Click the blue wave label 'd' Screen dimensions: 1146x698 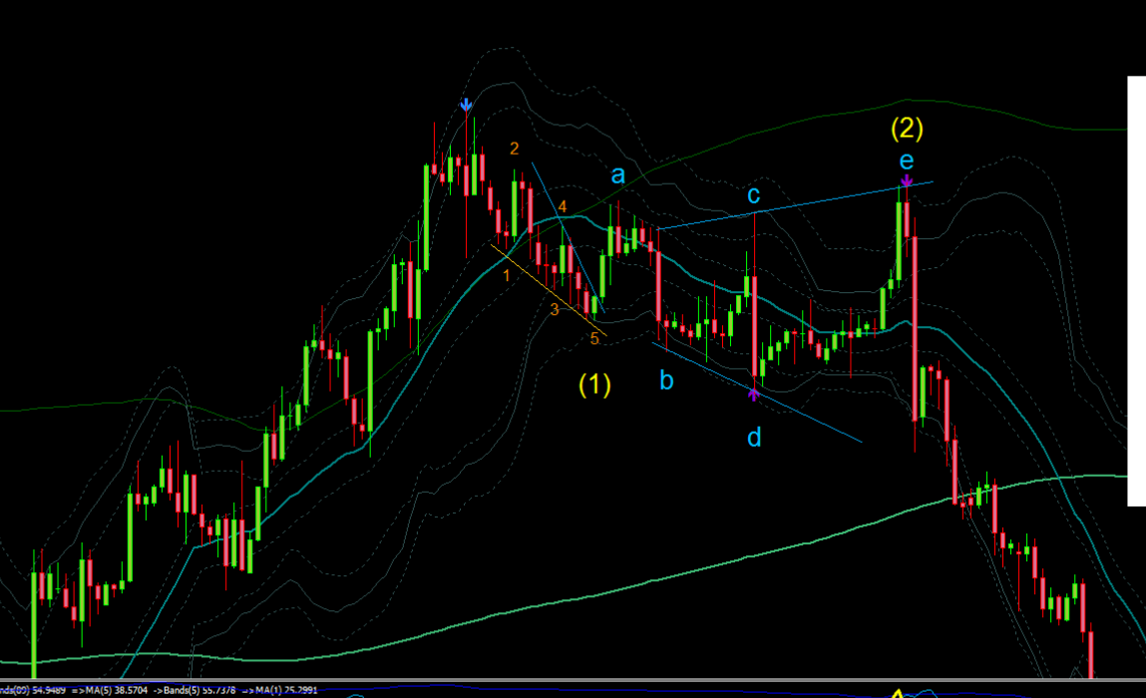coord(754,437)
